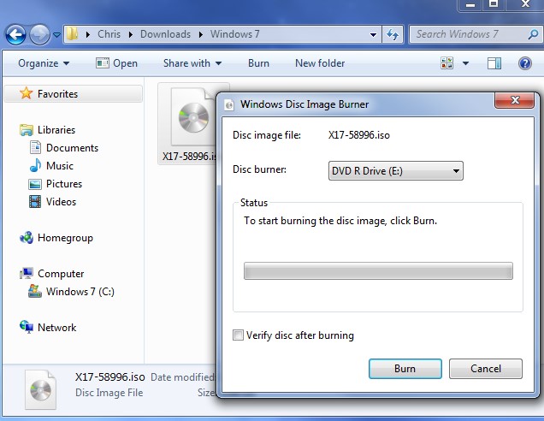This screenshot has height=421, width=544.
Task: Click the forward navigation arrow button
Action: (x=39, y=35)
